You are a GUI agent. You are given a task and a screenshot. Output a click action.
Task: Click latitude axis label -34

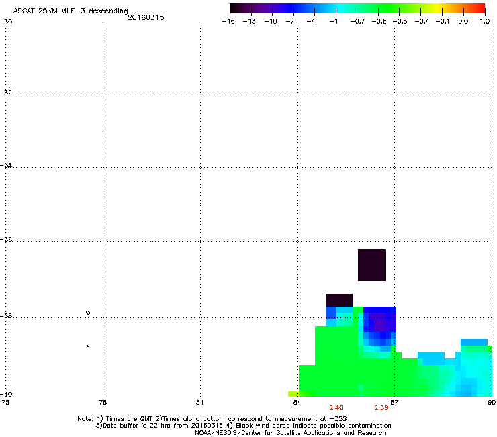(x=6, y=165)
